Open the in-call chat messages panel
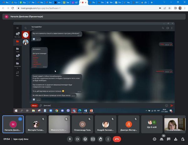 coord(169,139)
